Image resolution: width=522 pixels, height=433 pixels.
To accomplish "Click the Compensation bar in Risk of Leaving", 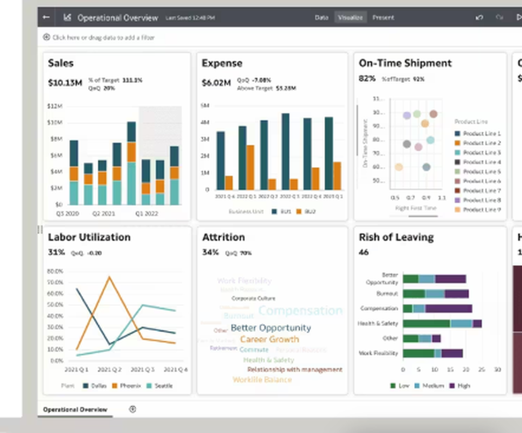I will pos(437,308).
